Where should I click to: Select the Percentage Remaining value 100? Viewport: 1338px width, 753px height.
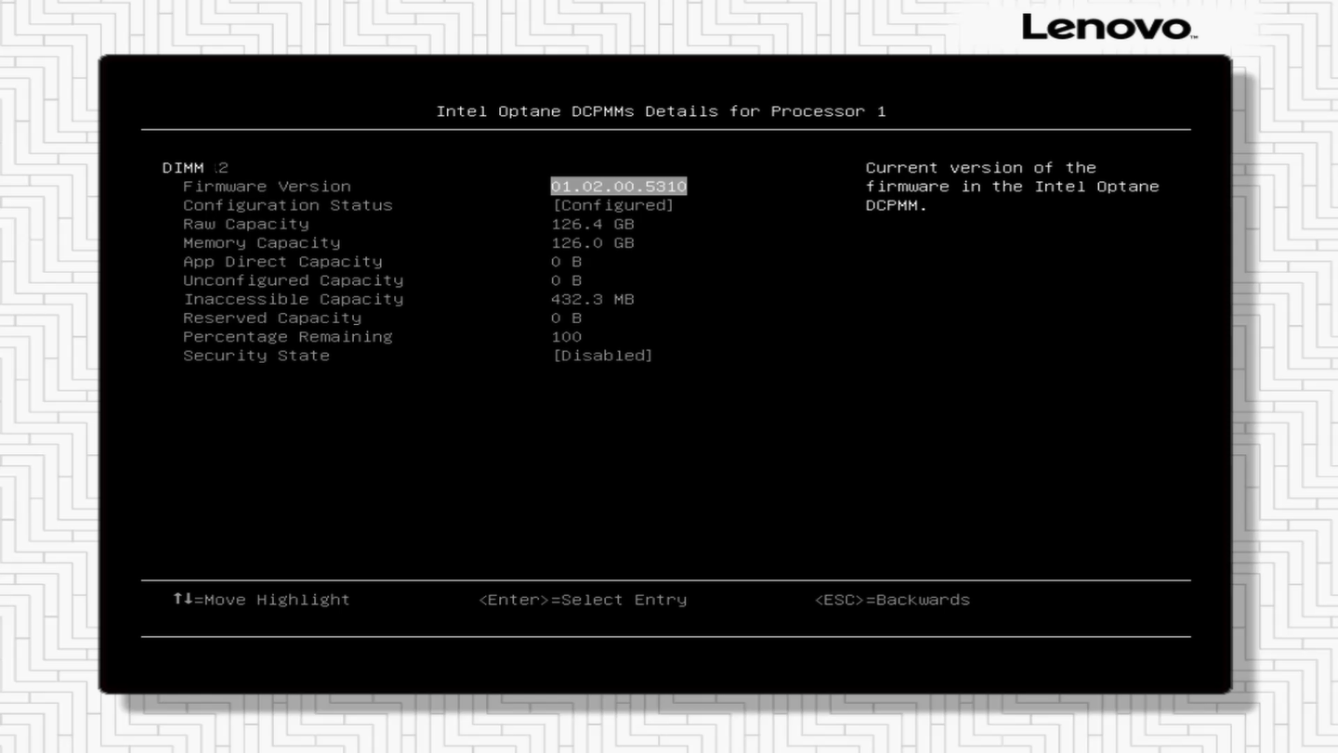567,336
